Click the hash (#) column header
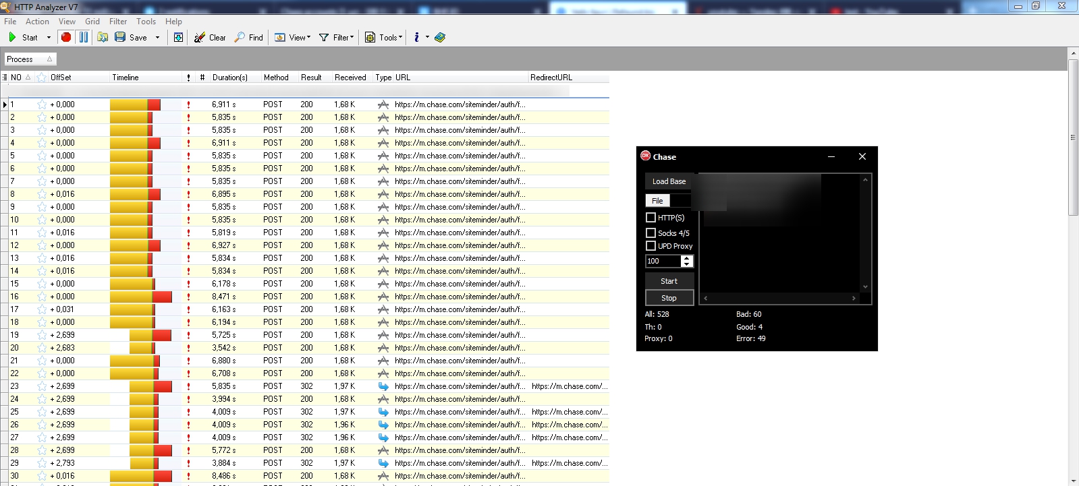The width and height of the screenshot is (1079, 486). point(202,78)
